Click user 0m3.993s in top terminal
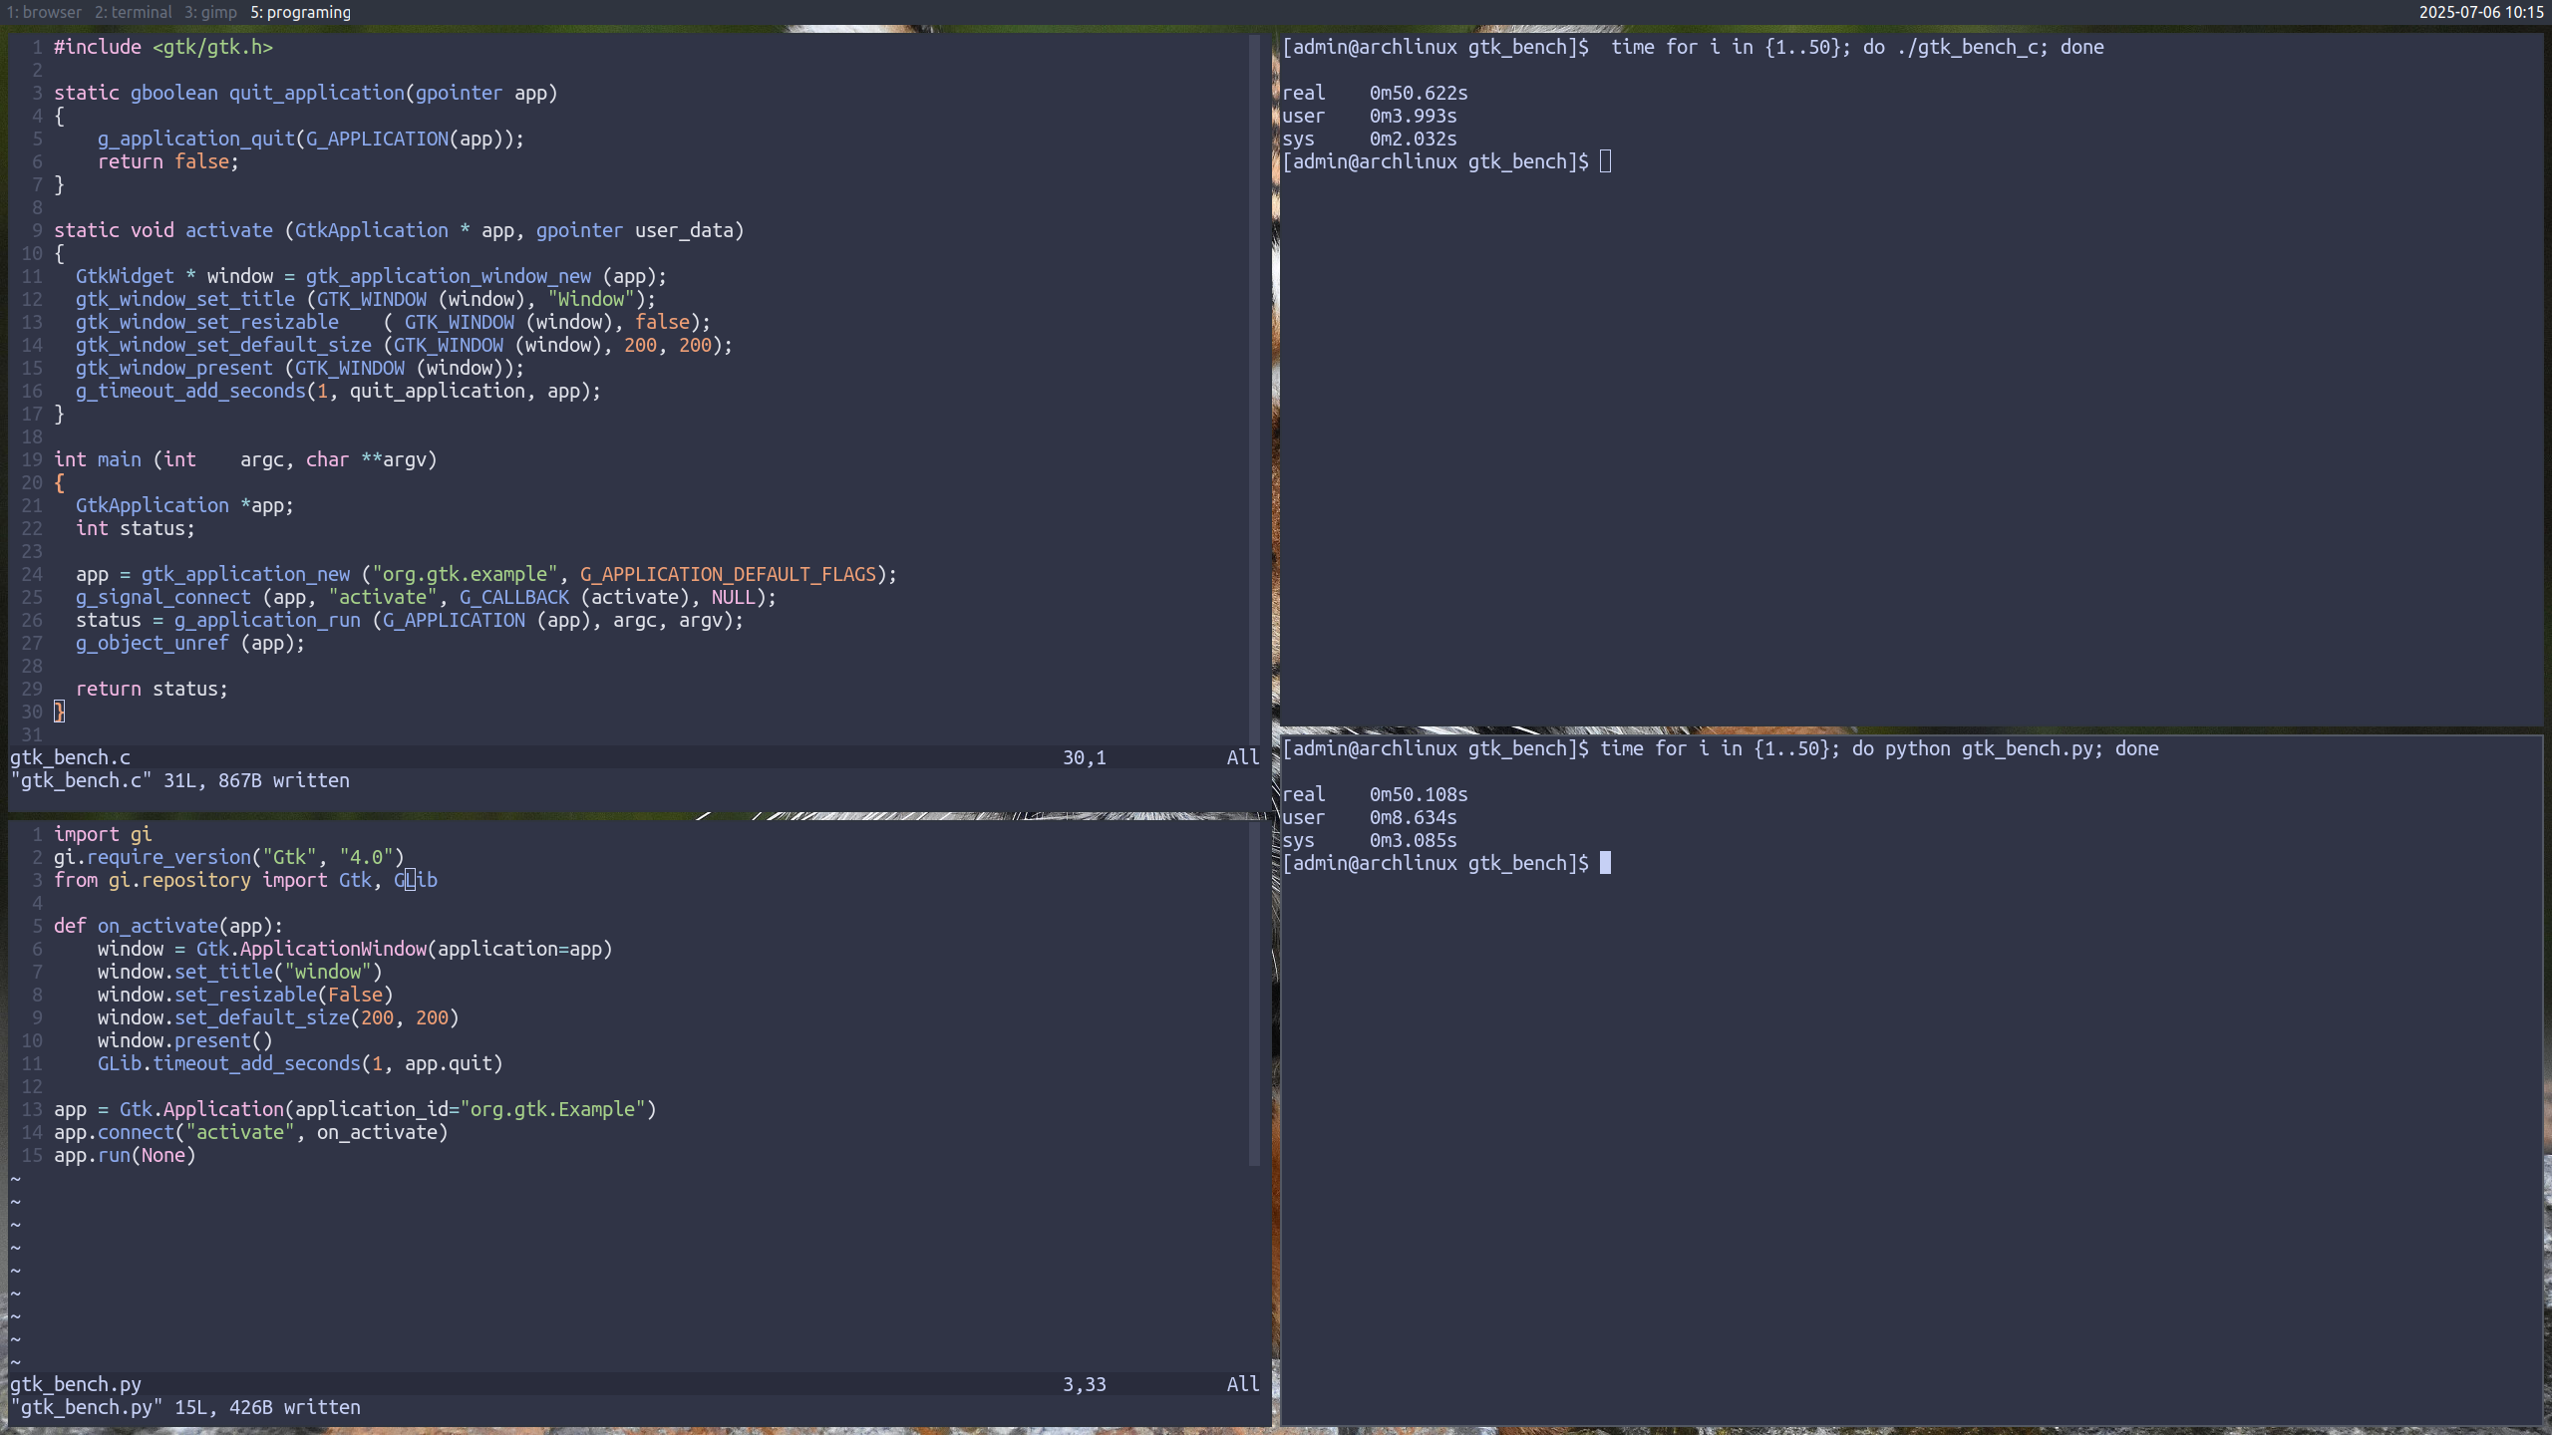 [x=1370, y=116]
